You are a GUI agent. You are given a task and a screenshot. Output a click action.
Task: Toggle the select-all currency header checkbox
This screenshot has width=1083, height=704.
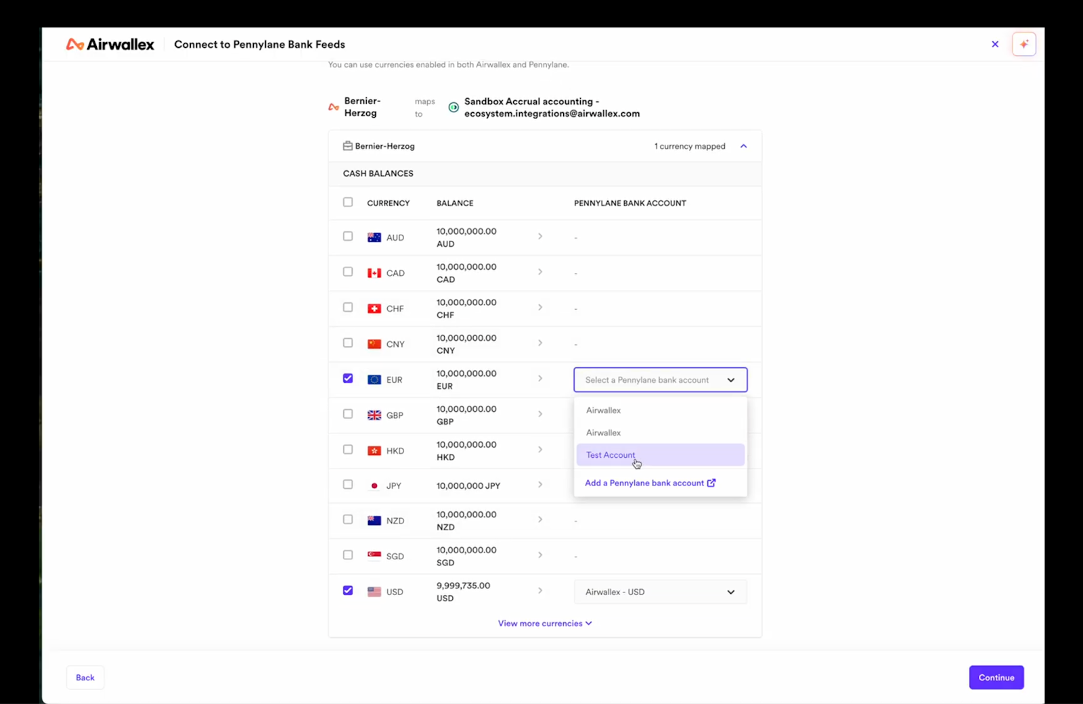(x=348, y=202)
